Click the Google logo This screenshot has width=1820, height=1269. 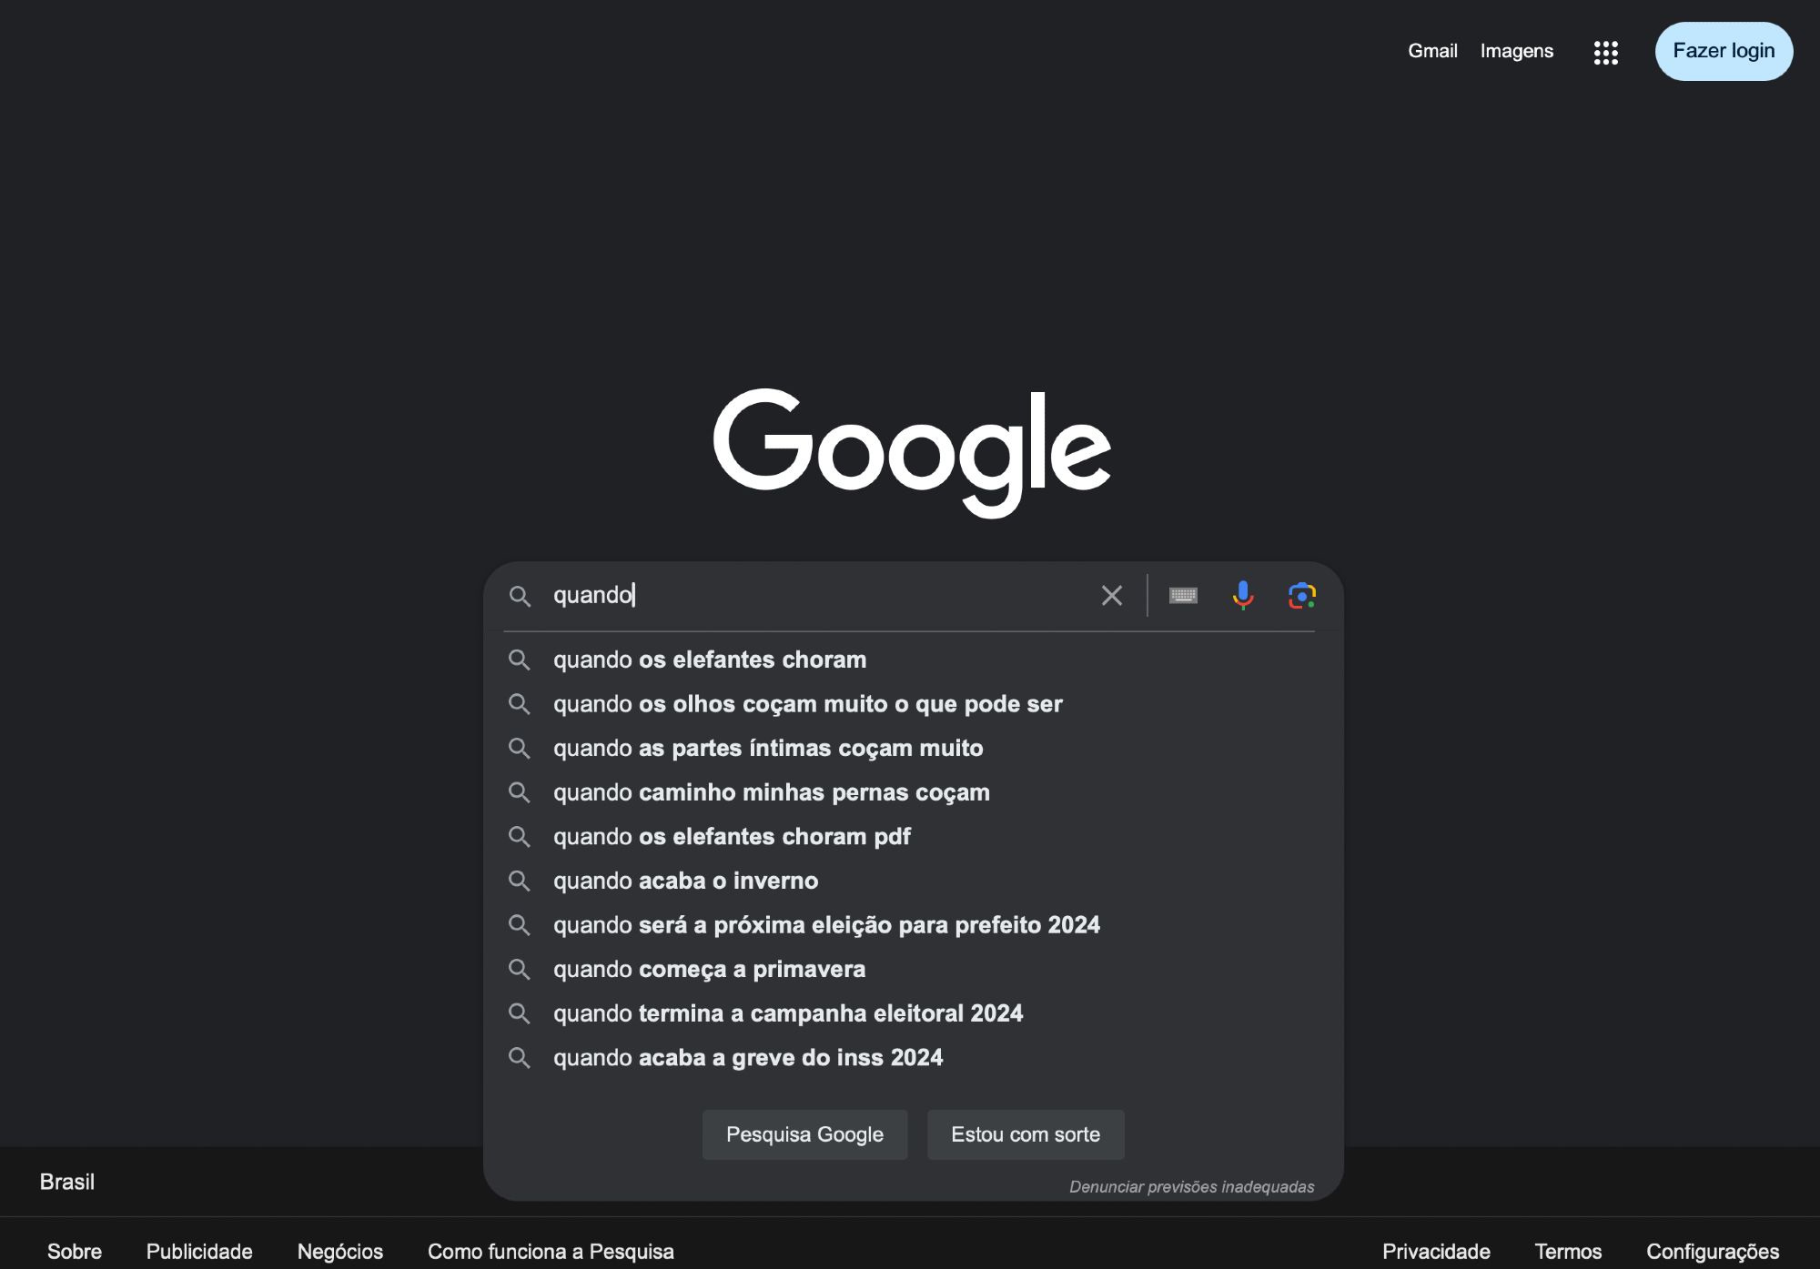[912, 453]
